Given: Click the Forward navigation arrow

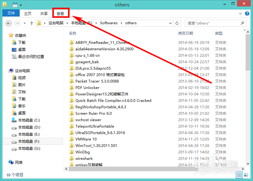Looking at the screenshot, I should 17,23.
